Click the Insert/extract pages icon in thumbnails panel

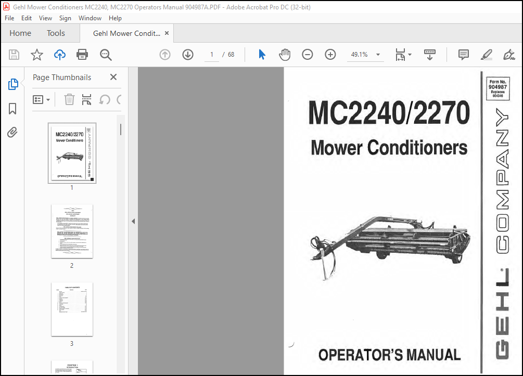(x=87, y=99)
